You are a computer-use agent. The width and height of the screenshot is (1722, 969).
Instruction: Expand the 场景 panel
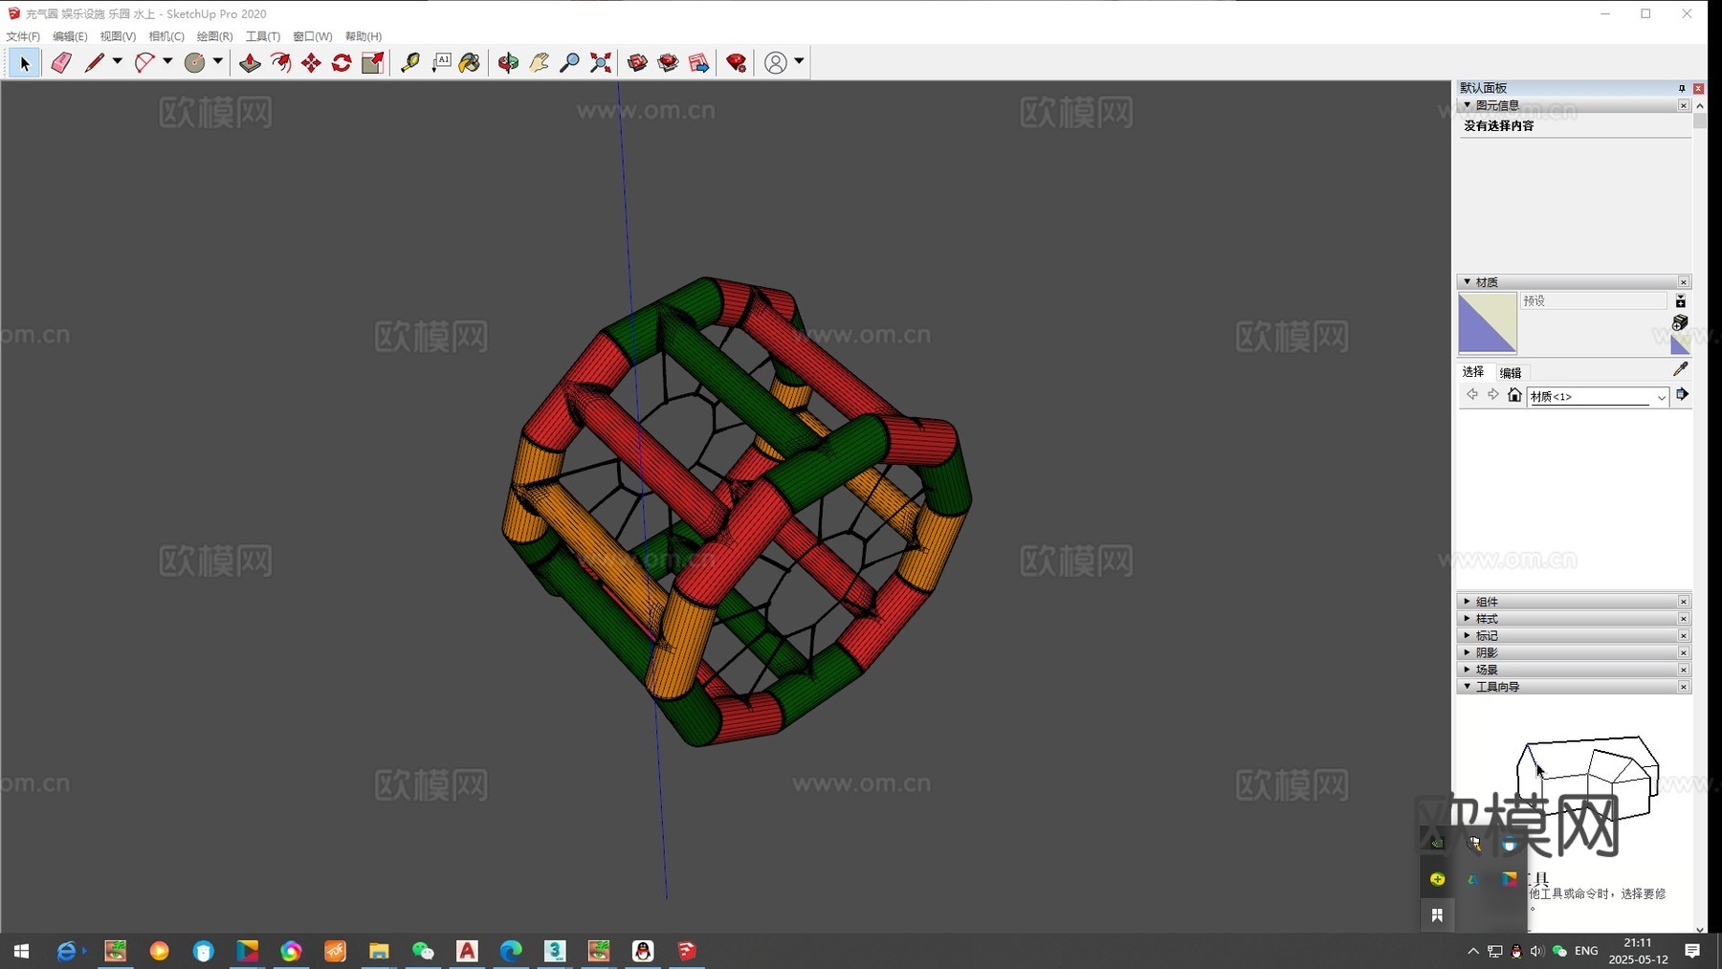pyautogui.click(x=1468, y=670)
